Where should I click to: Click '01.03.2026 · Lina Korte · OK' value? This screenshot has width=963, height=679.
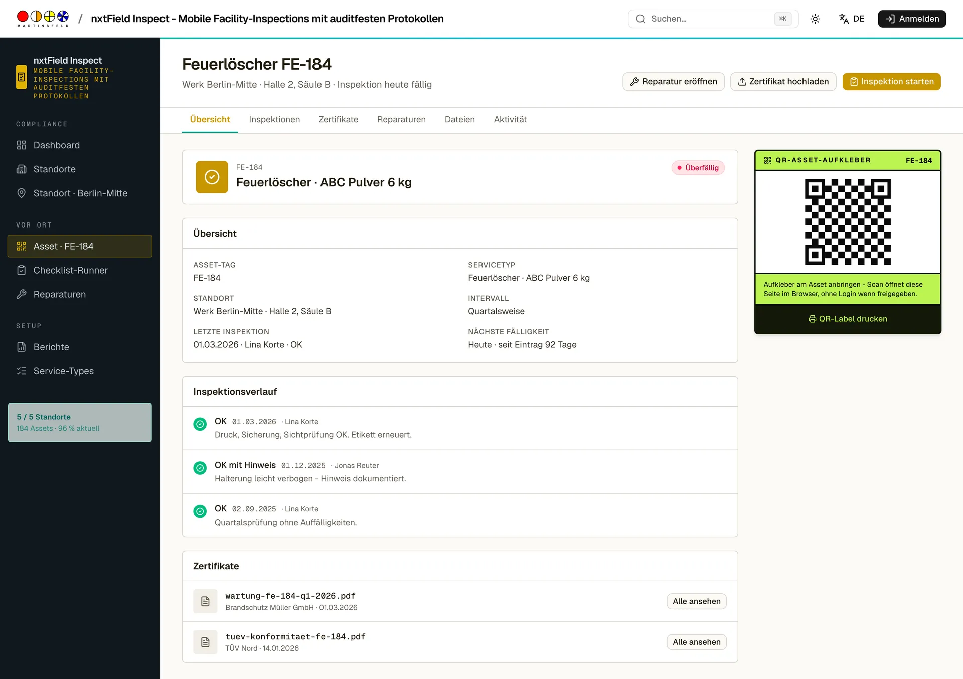[x=248, y=345]
